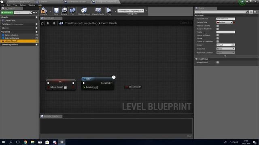The height and width of the screenshot is (145, 259).
Task: Click the SET node output execution pin
Action: coord(73,83)
